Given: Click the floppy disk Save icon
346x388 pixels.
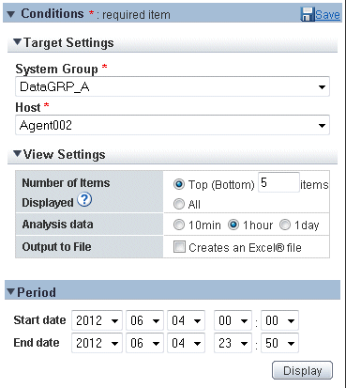Looking at the screenshot, I should click(307, 14).
